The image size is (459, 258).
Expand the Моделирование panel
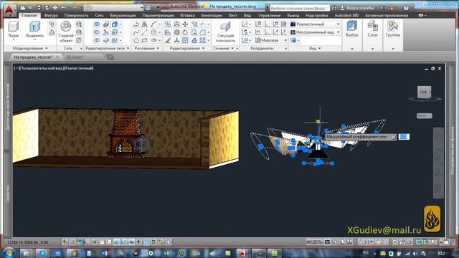pos(30,48)
